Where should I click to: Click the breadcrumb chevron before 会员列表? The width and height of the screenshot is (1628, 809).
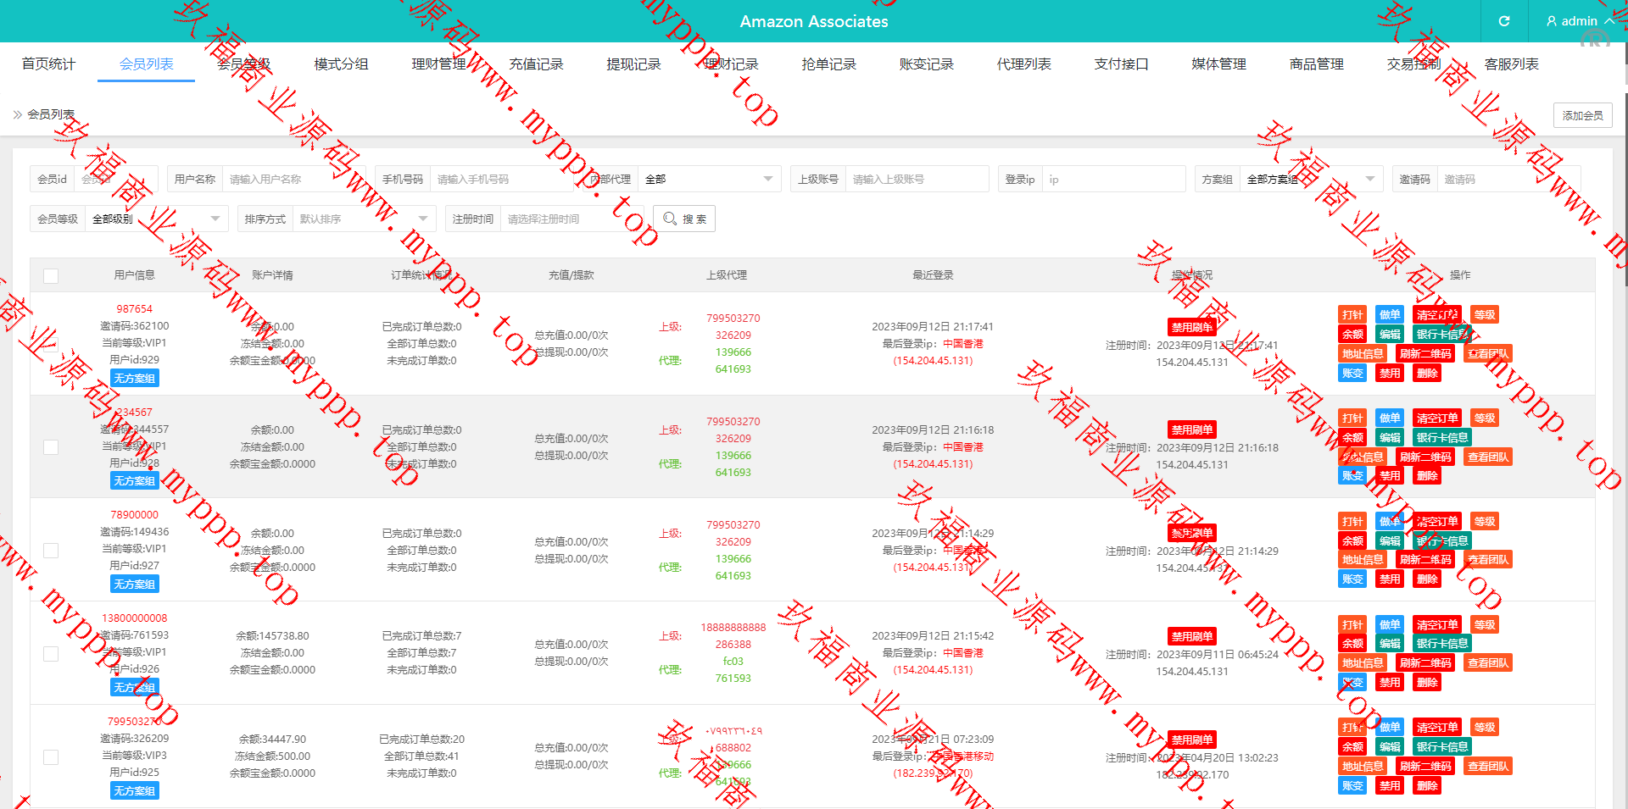pyautogui.click(x=17, y=114)
